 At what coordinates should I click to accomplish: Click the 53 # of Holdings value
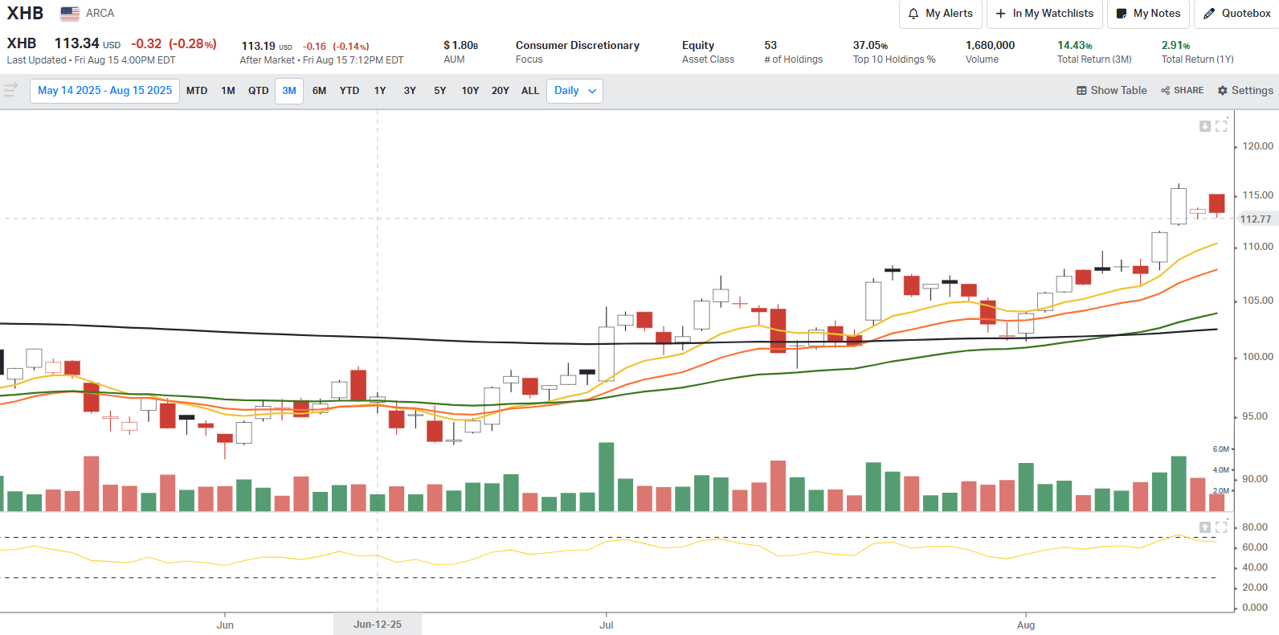770,46
